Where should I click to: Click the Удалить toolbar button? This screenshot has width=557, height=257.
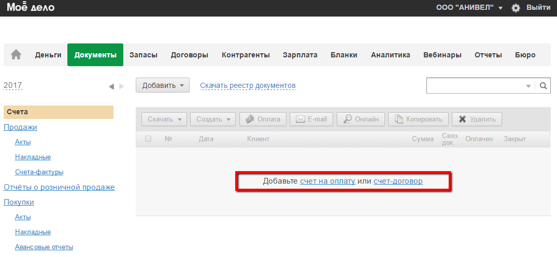point(477,119)
